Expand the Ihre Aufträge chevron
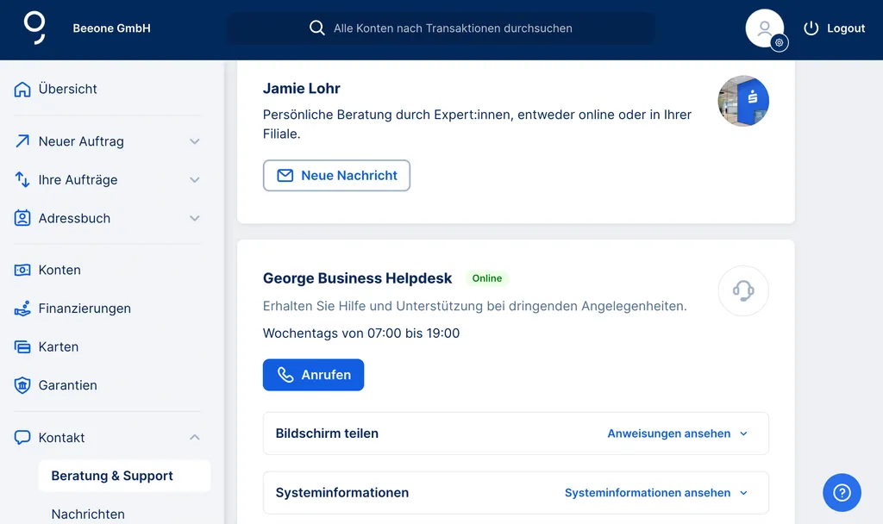Screen dimensions: 883x524 (x=195, y=180)
